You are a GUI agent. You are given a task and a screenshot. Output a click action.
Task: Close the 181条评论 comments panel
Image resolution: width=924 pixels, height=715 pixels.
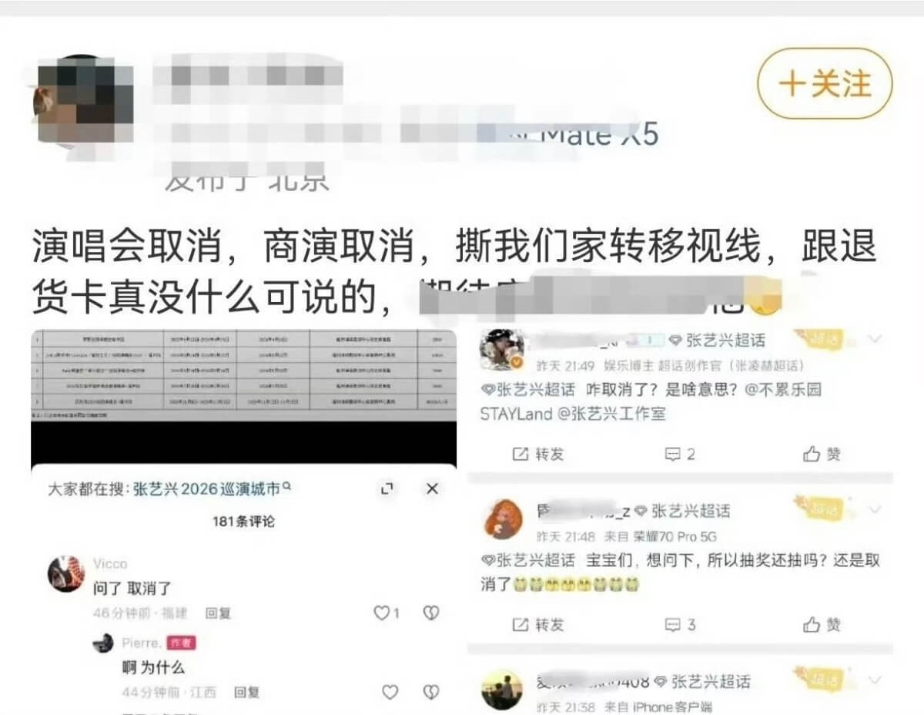[x=432, y=488]
